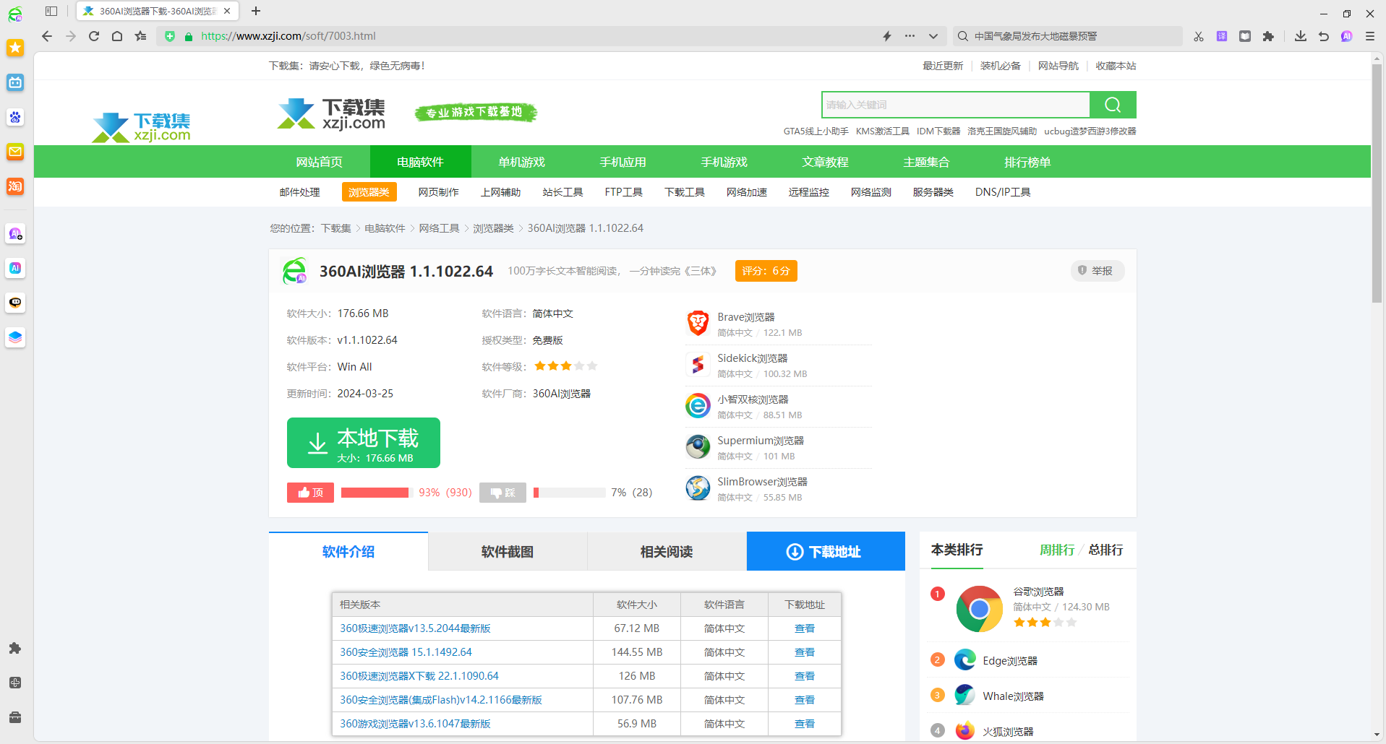1386x744 pixels.
Task: Open the chat bubble icon in sidebar
Action: [x=15, y=303]
